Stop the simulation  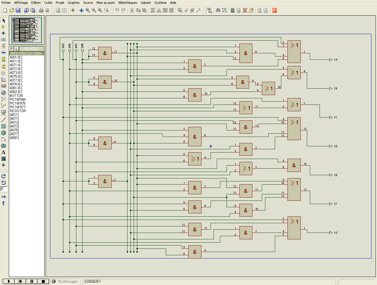43,281
